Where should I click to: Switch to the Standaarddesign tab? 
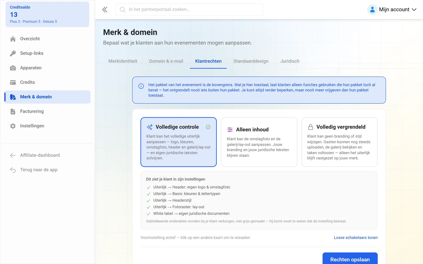point(251,61)
